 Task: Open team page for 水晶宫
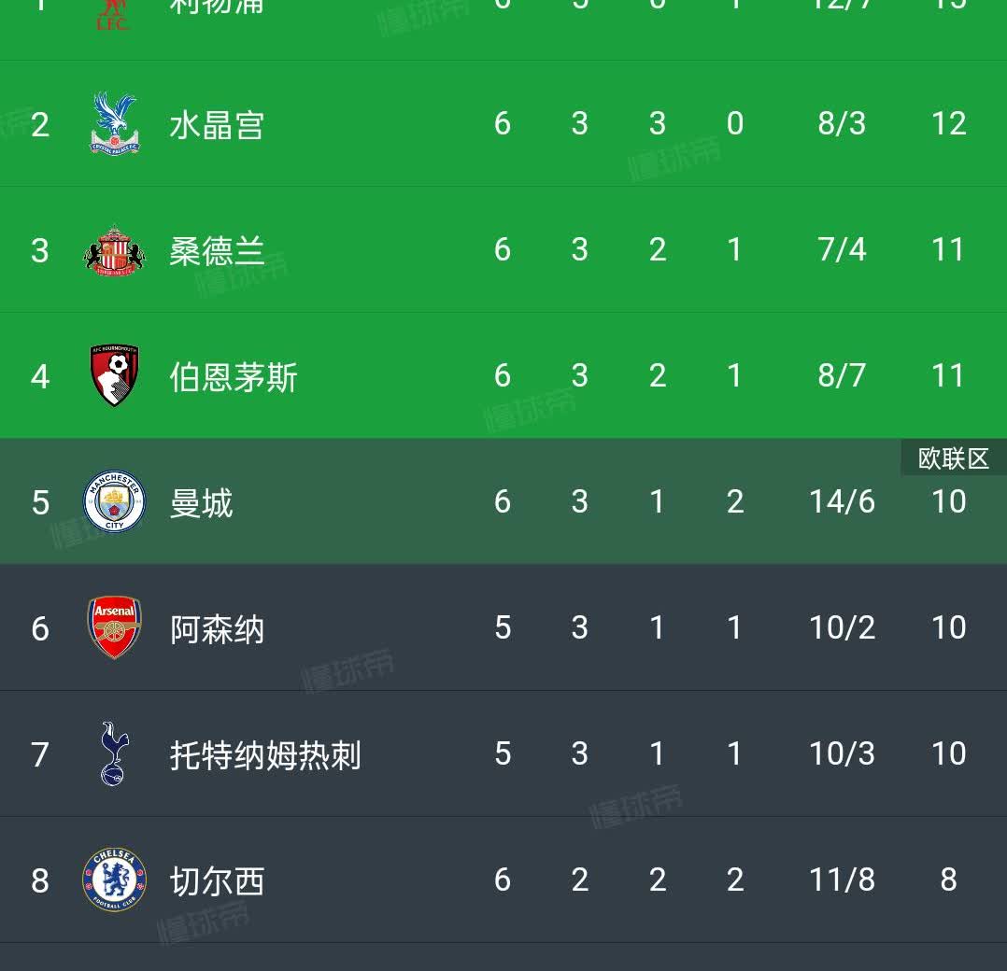pos(217,125)
